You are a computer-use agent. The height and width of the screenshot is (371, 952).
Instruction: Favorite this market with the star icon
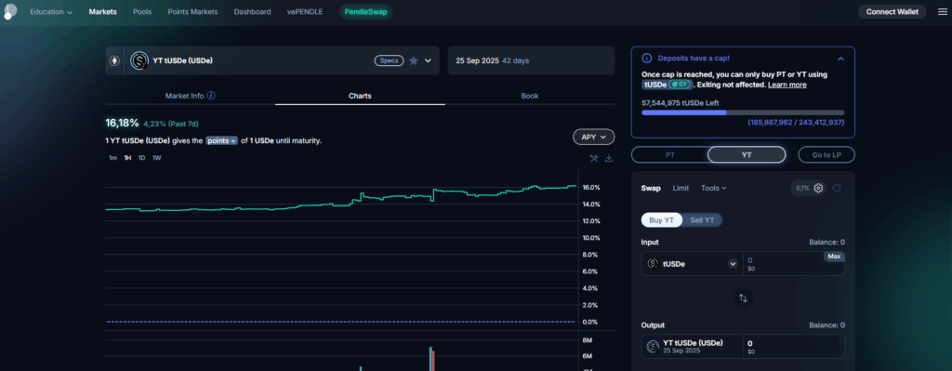414,60
